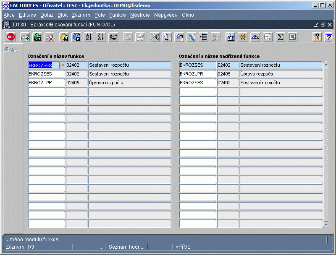
Task: Open the Blok menu
Action: 63,15
